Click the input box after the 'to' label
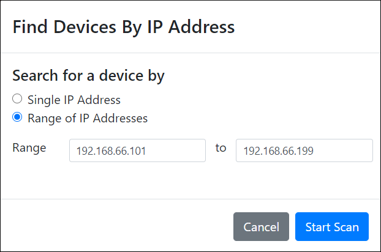 [304, 150]
